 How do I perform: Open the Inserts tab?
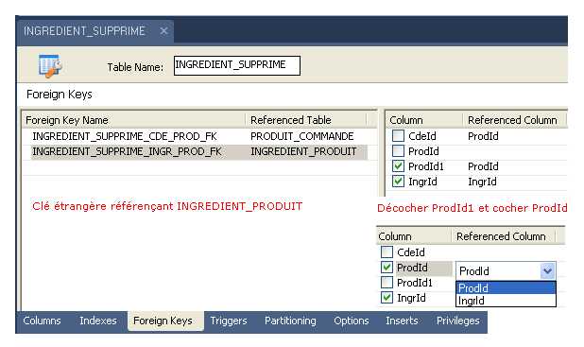[x=402, y=321]
